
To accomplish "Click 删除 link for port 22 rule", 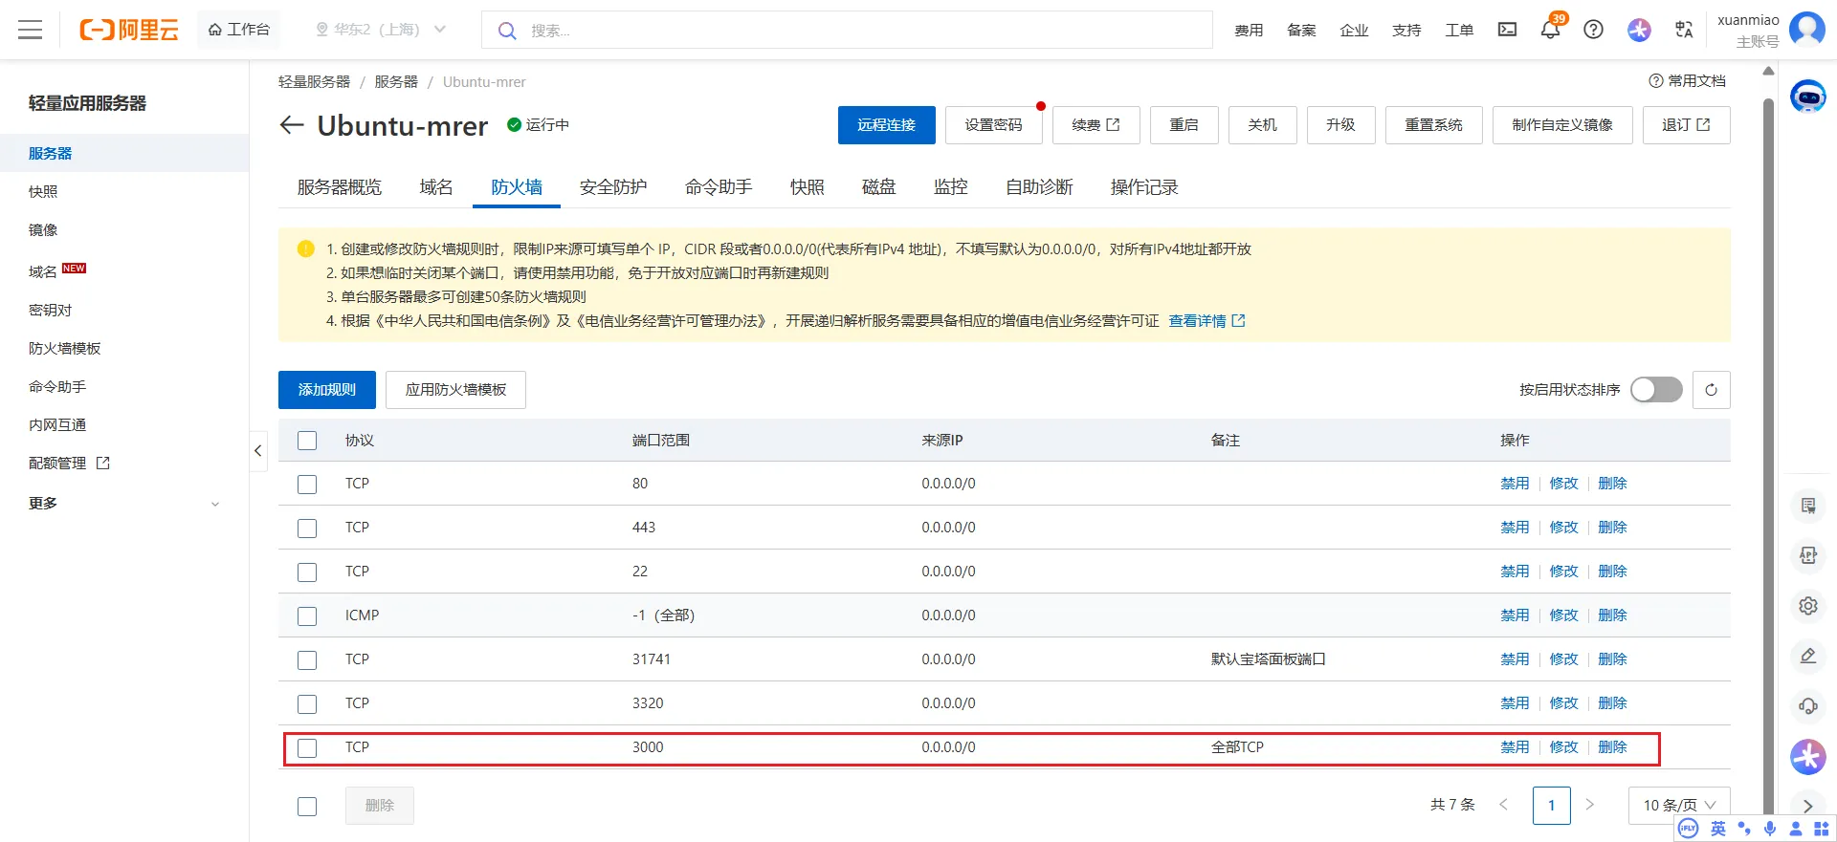I will (1612, 572).
